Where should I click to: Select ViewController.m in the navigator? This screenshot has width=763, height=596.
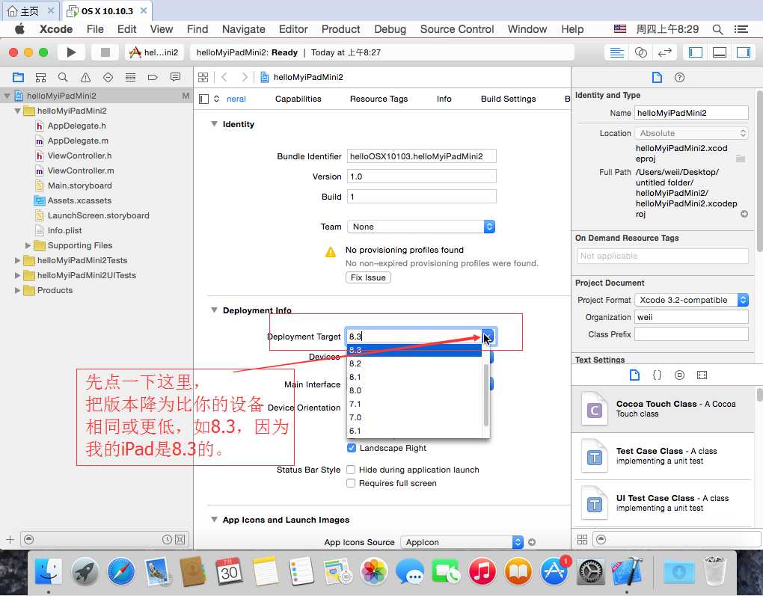coord(81,170)
